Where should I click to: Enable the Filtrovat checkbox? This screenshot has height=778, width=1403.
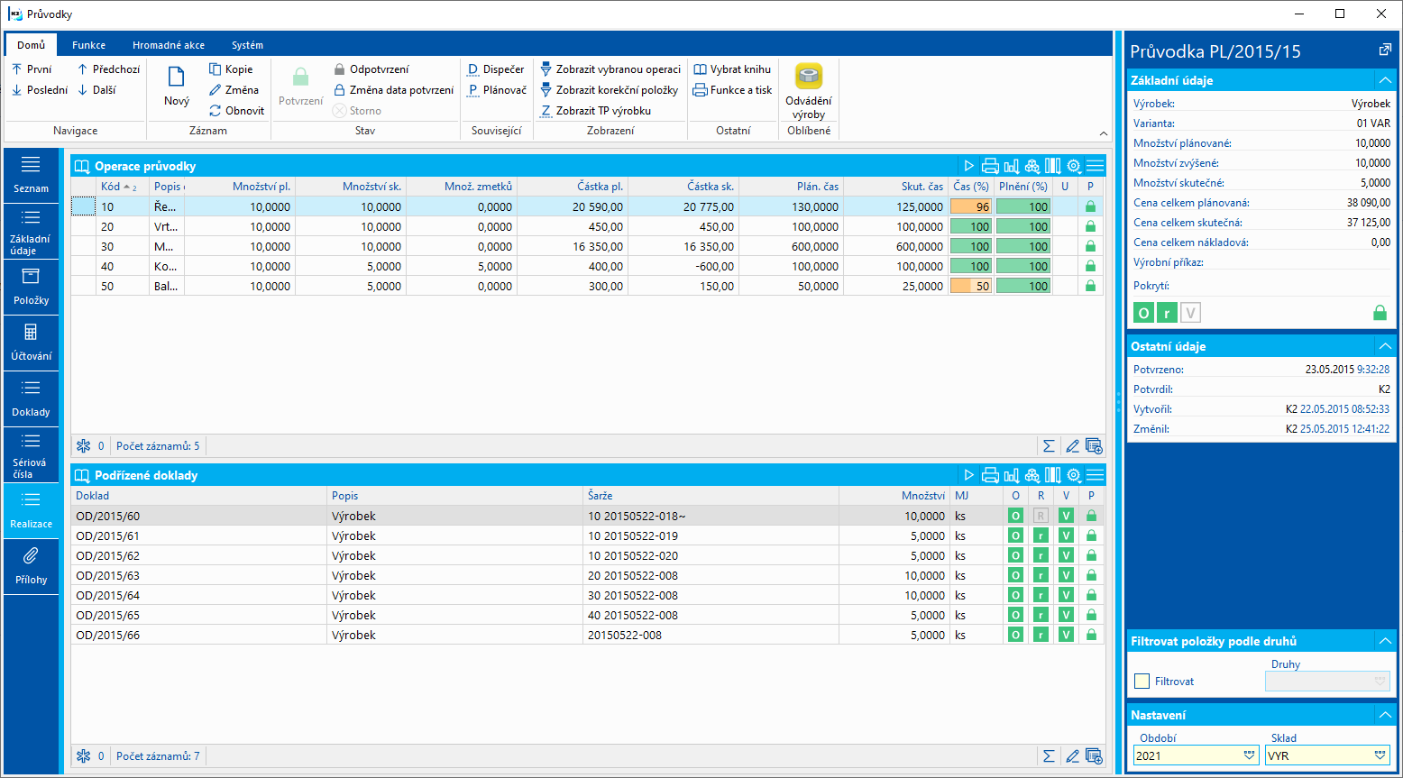tap(1142, 682)
